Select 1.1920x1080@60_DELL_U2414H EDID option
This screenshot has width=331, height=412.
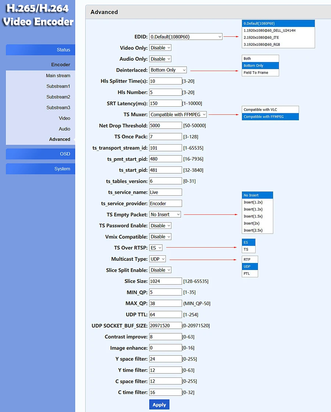278,31
